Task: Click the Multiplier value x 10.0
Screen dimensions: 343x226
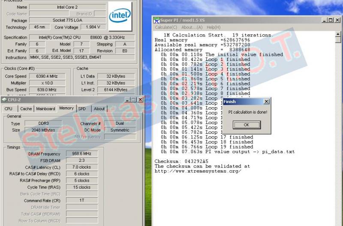Action: point(47,83)
